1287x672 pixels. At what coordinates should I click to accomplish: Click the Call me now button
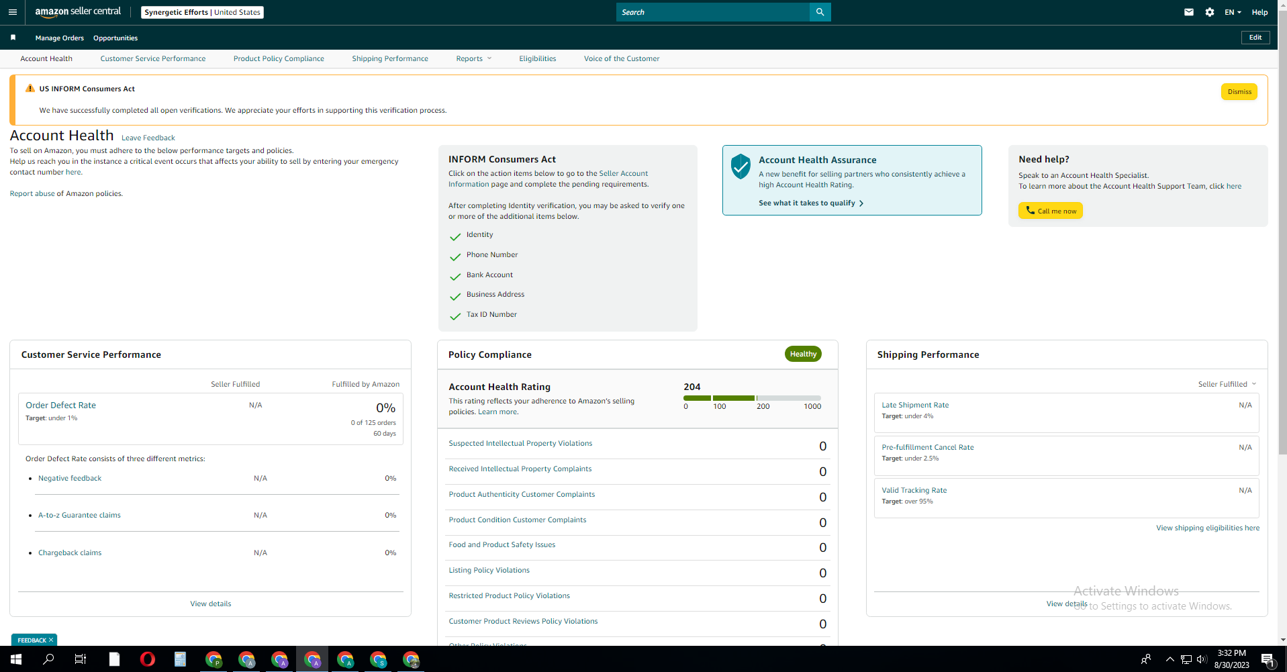click(1051, 211)
